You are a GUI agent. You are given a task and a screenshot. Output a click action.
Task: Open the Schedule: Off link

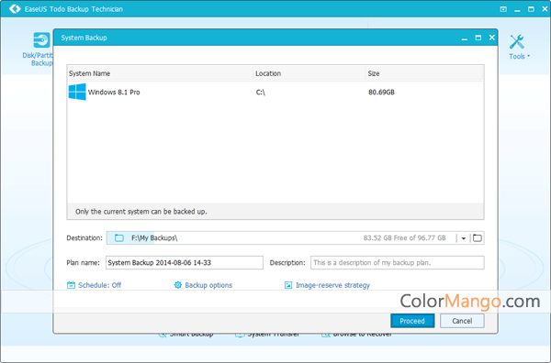pyautogui.click(x=99, y=285)
